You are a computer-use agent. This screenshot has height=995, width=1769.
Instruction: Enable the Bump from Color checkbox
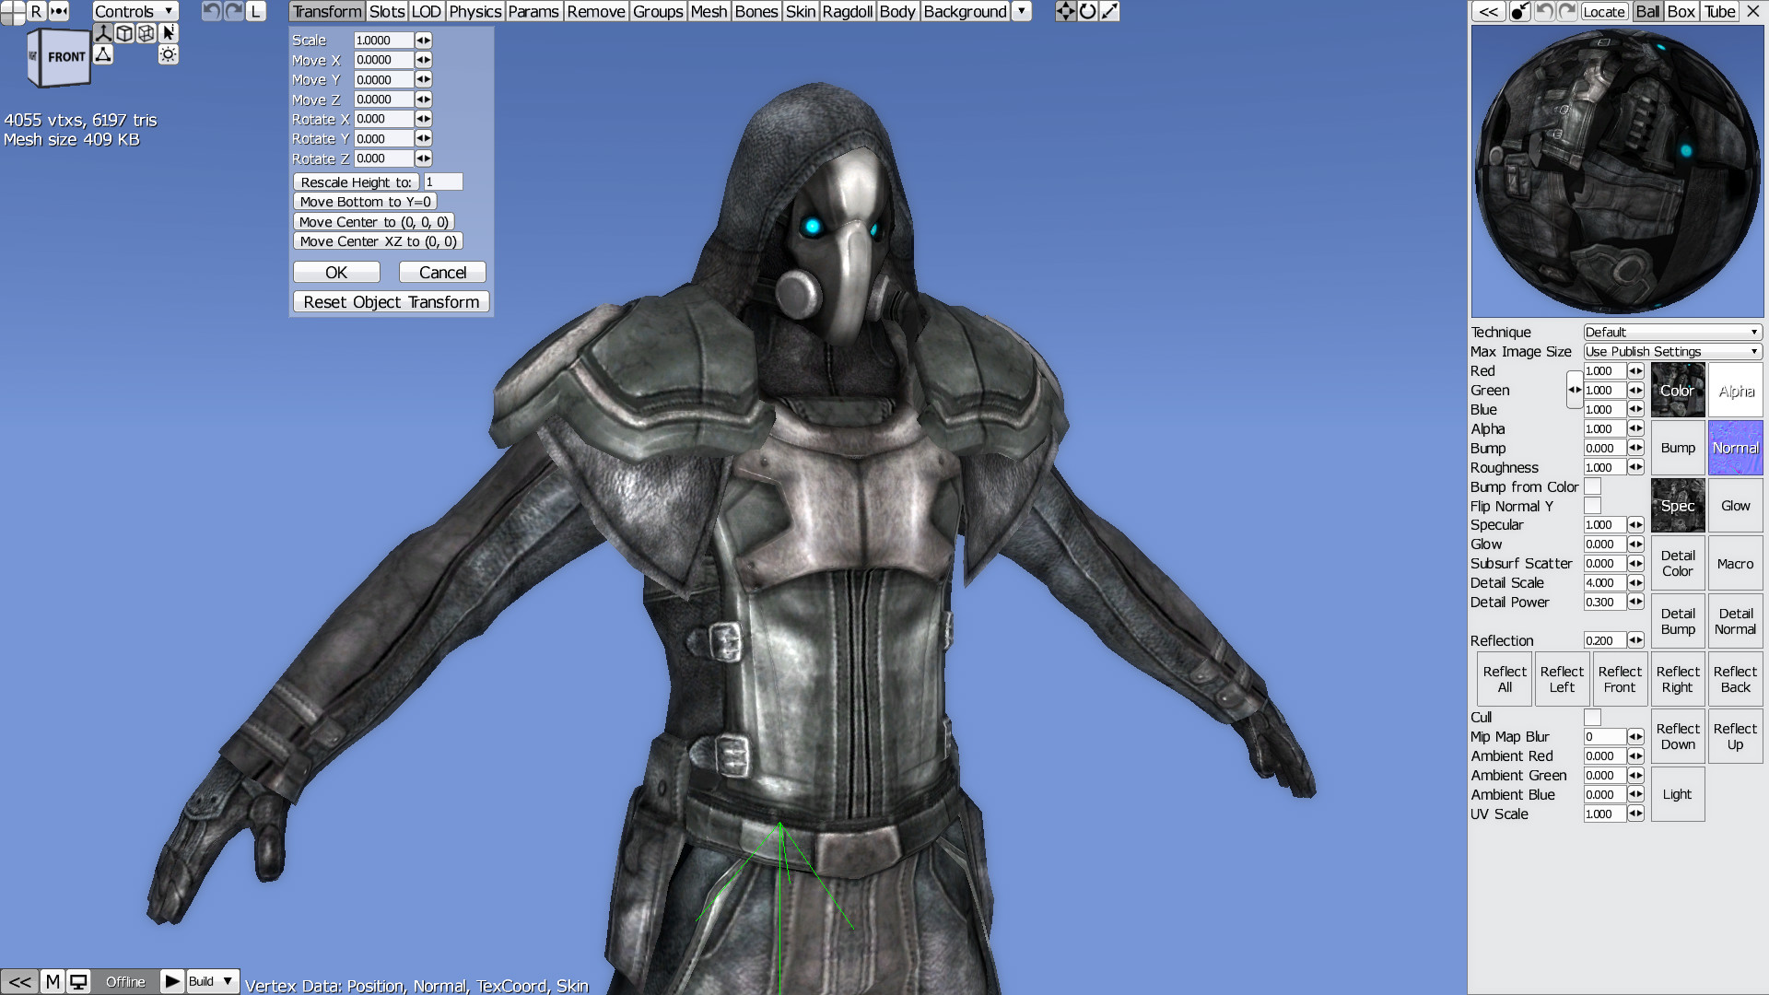pos(1592,486)
